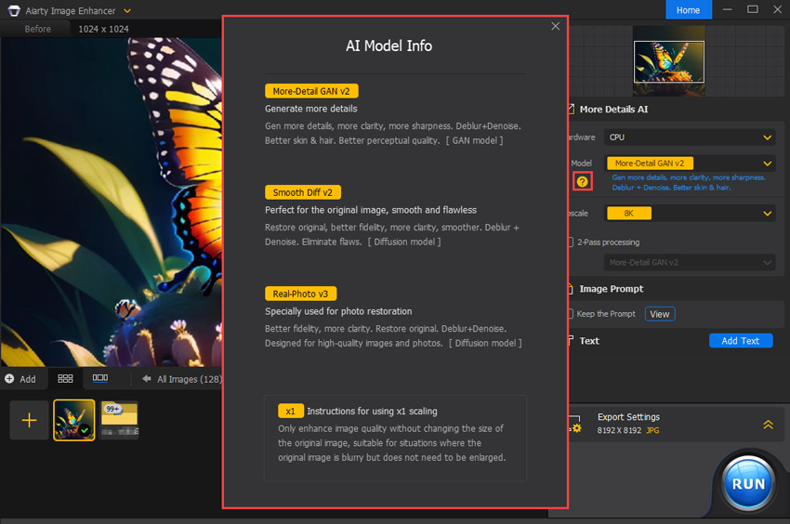
Task: Click the Export Settings gear icon
Action: click(x=575, y=425)
